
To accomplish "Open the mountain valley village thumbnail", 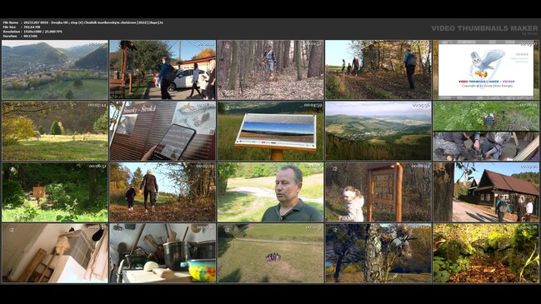I will click(x=55, y=70).
